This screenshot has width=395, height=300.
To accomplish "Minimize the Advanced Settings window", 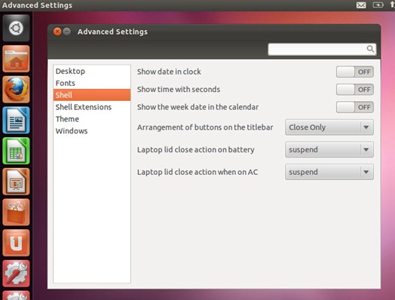I will (x=67, y=32).
